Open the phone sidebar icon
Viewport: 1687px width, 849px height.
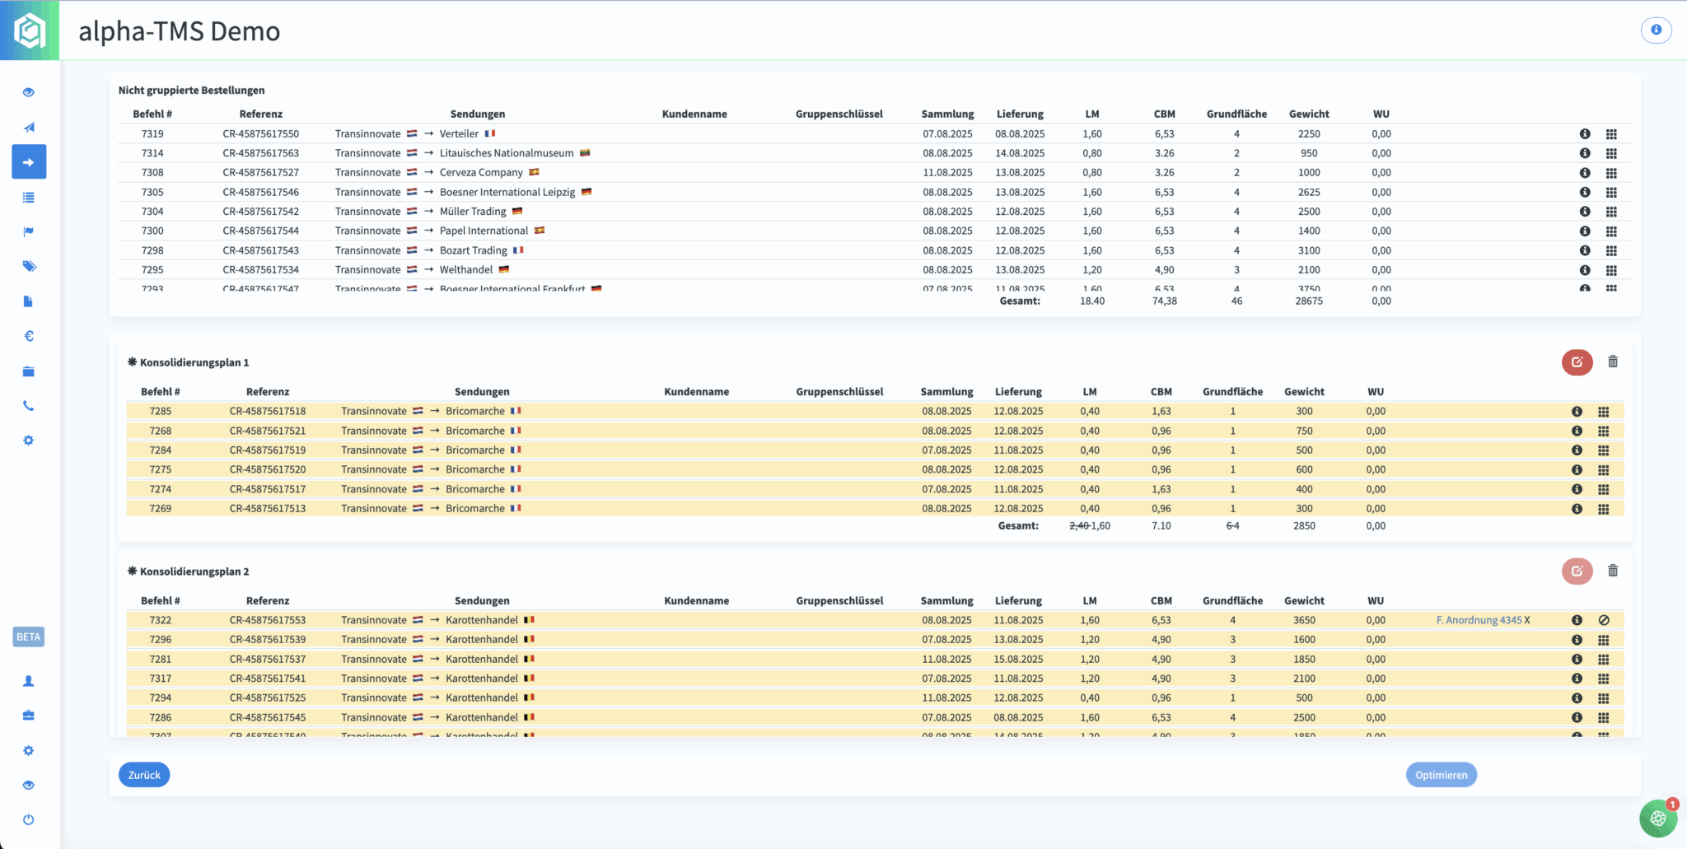pos(29,406)
